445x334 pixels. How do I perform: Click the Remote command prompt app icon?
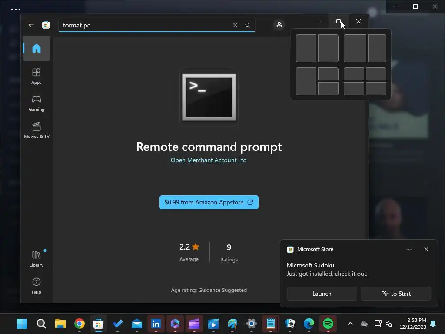click(x=209, y=97)
